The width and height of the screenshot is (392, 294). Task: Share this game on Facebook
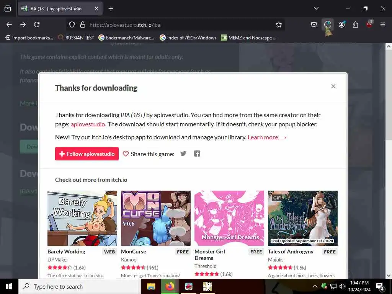coord(197,154)
